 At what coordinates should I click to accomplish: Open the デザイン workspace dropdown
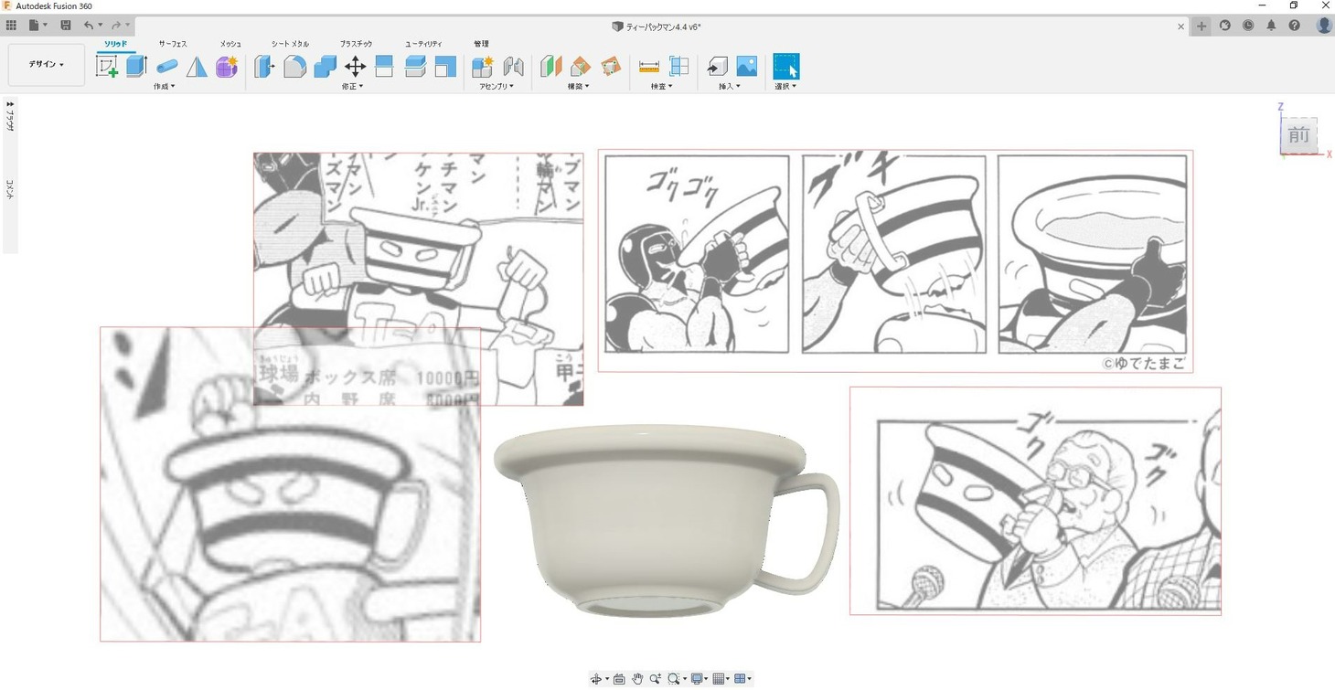(x=46, y=65)
